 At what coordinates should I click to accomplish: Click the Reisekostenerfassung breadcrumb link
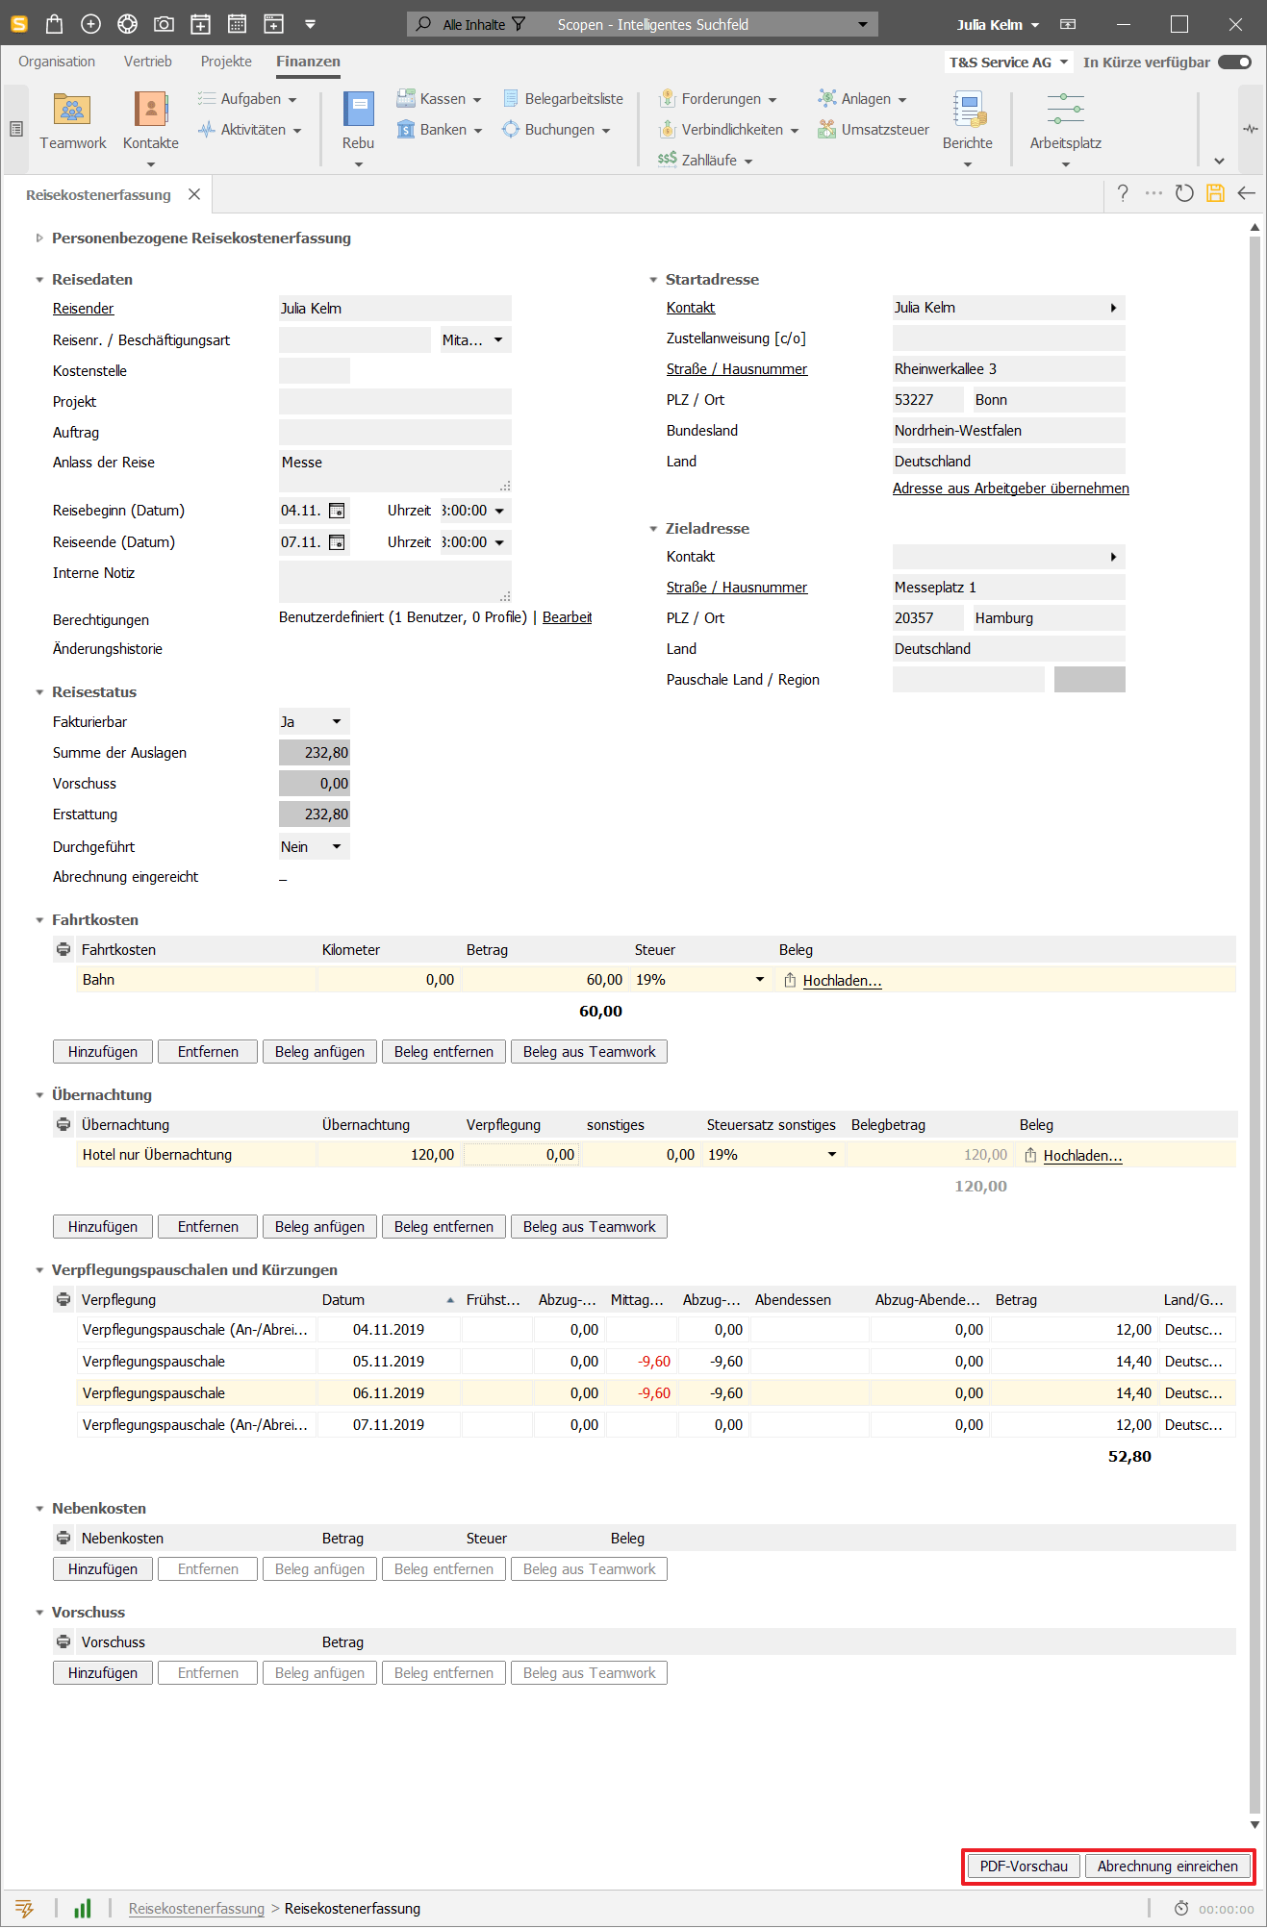(196, 1909)
